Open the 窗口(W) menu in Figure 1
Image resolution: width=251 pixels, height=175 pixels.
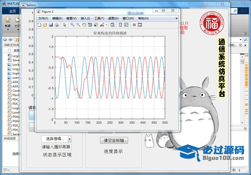128,19
